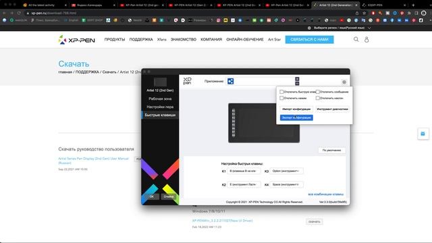Add an application with the plus icon
This screenshot has width=432, height=243.
tap(297, 79)
